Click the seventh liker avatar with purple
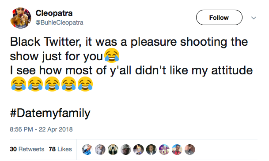 pyautogui.click(x=164, y=150)
